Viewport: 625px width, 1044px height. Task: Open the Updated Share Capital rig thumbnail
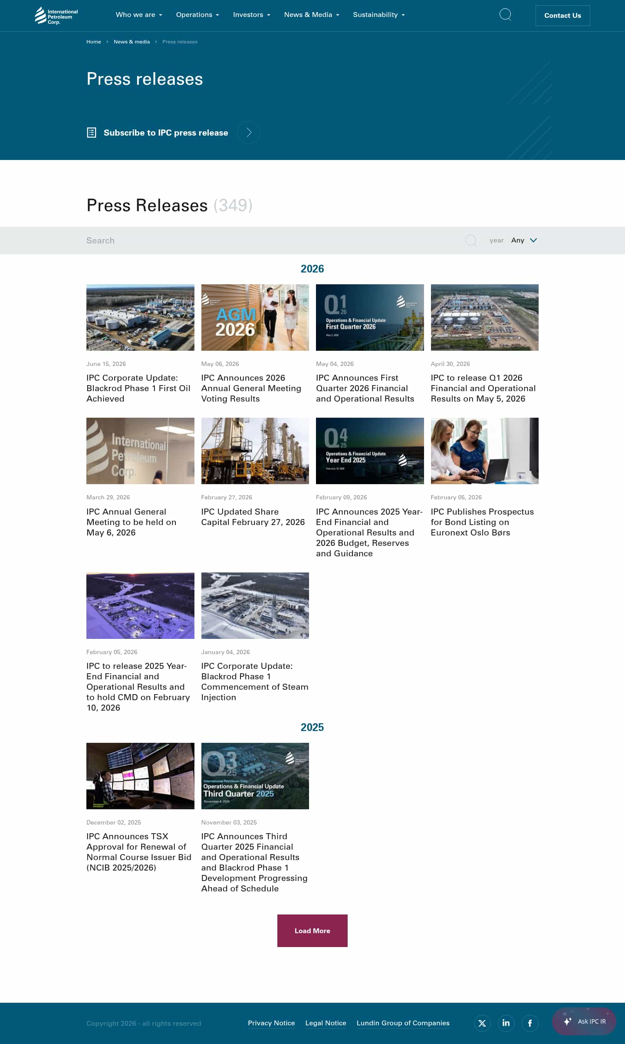pos(255,451)
